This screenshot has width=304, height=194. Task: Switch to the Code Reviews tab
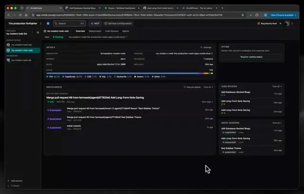[x=112, y=31]
